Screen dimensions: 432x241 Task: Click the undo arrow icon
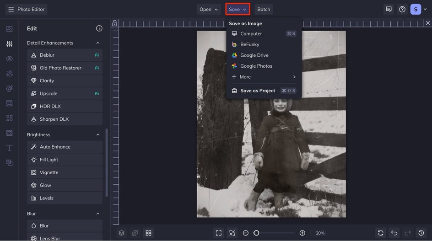pos(394,233)
